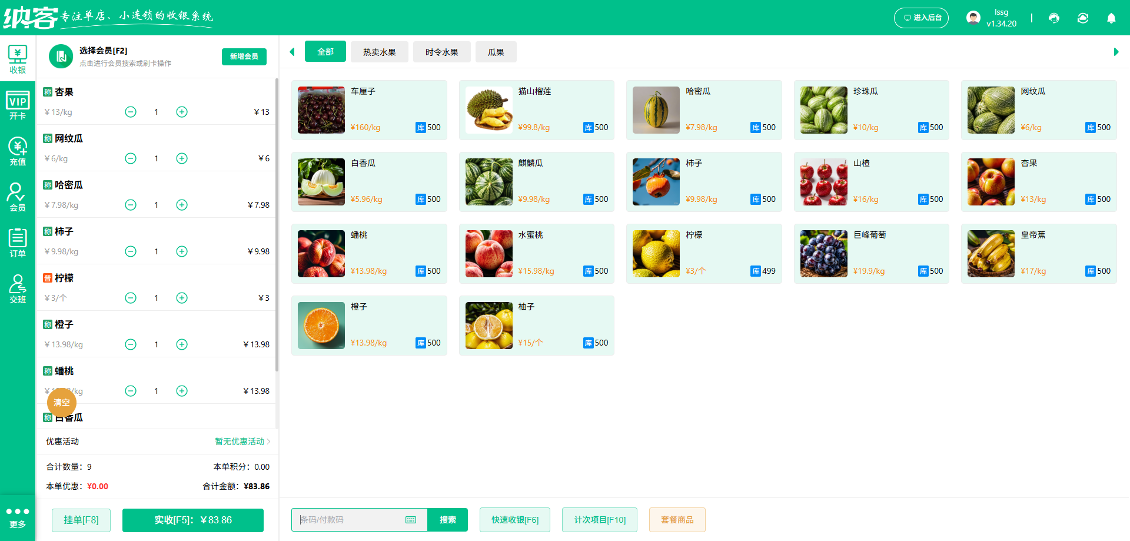This screenshot has height=541, width=1130.
Task: Click the right arrow to scroll categories
Action: [1115, 52]
